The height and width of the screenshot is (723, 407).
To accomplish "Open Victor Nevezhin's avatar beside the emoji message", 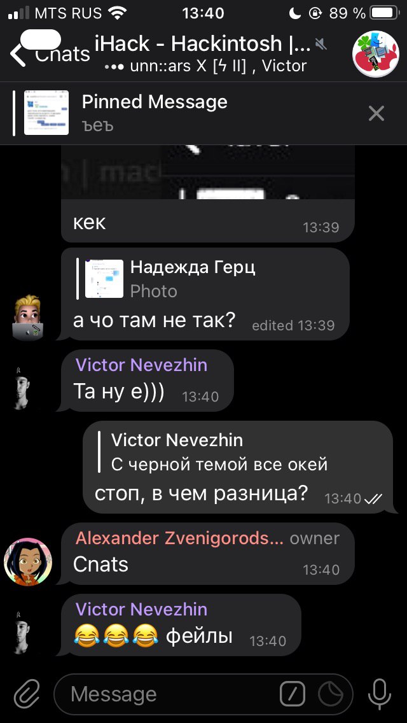I will [22, 632].
